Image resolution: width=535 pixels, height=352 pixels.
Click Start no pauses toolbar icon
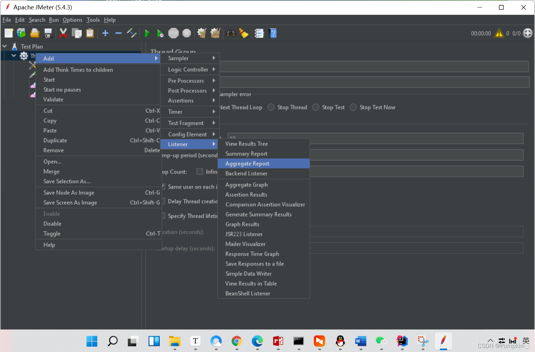160,33
